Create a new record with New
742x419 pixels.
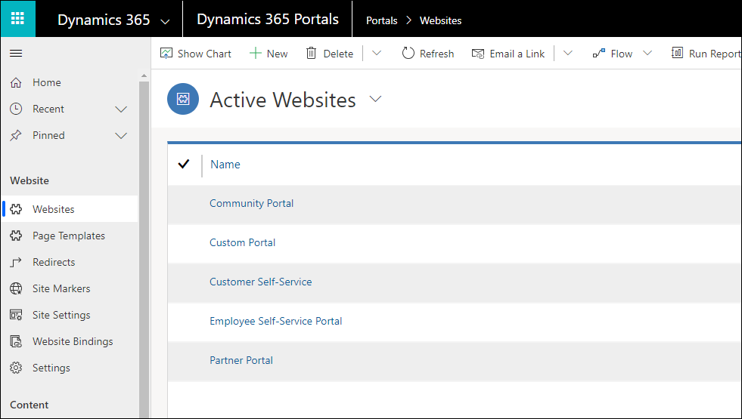(x=269, y=54)
